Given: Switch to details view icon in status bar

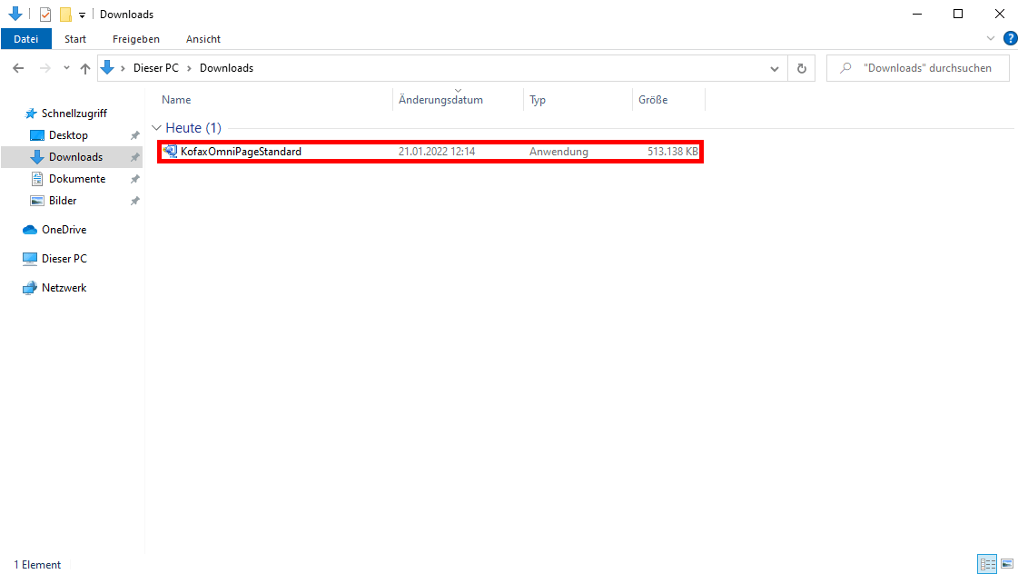Looking at the screenshot, I should click(987, 564).
